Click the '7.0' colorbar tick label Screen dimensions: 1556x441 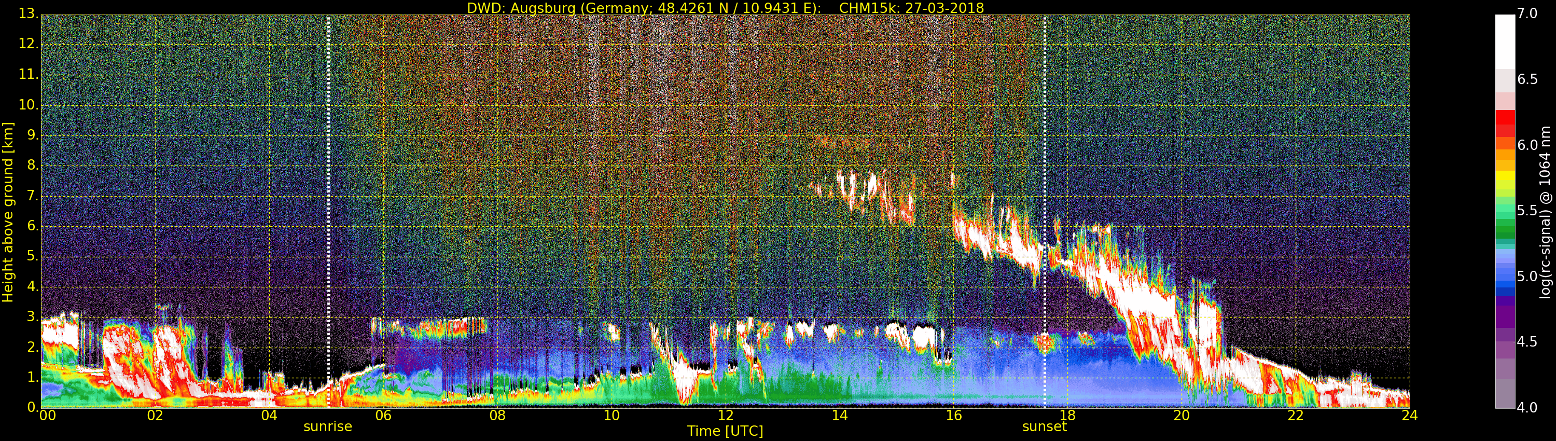[1527, 13]
